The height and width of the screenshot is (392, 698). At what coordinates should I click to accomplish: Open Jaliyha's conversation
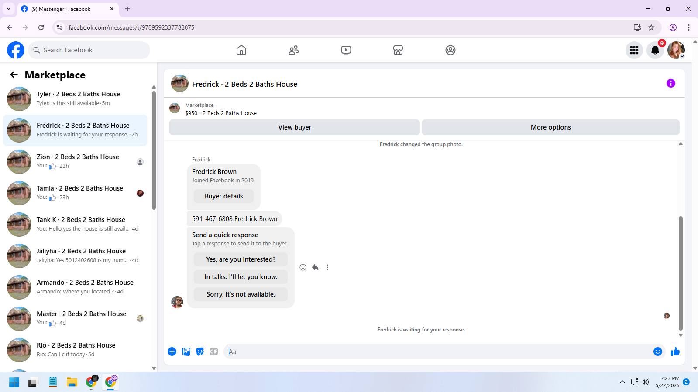point(75,256)
